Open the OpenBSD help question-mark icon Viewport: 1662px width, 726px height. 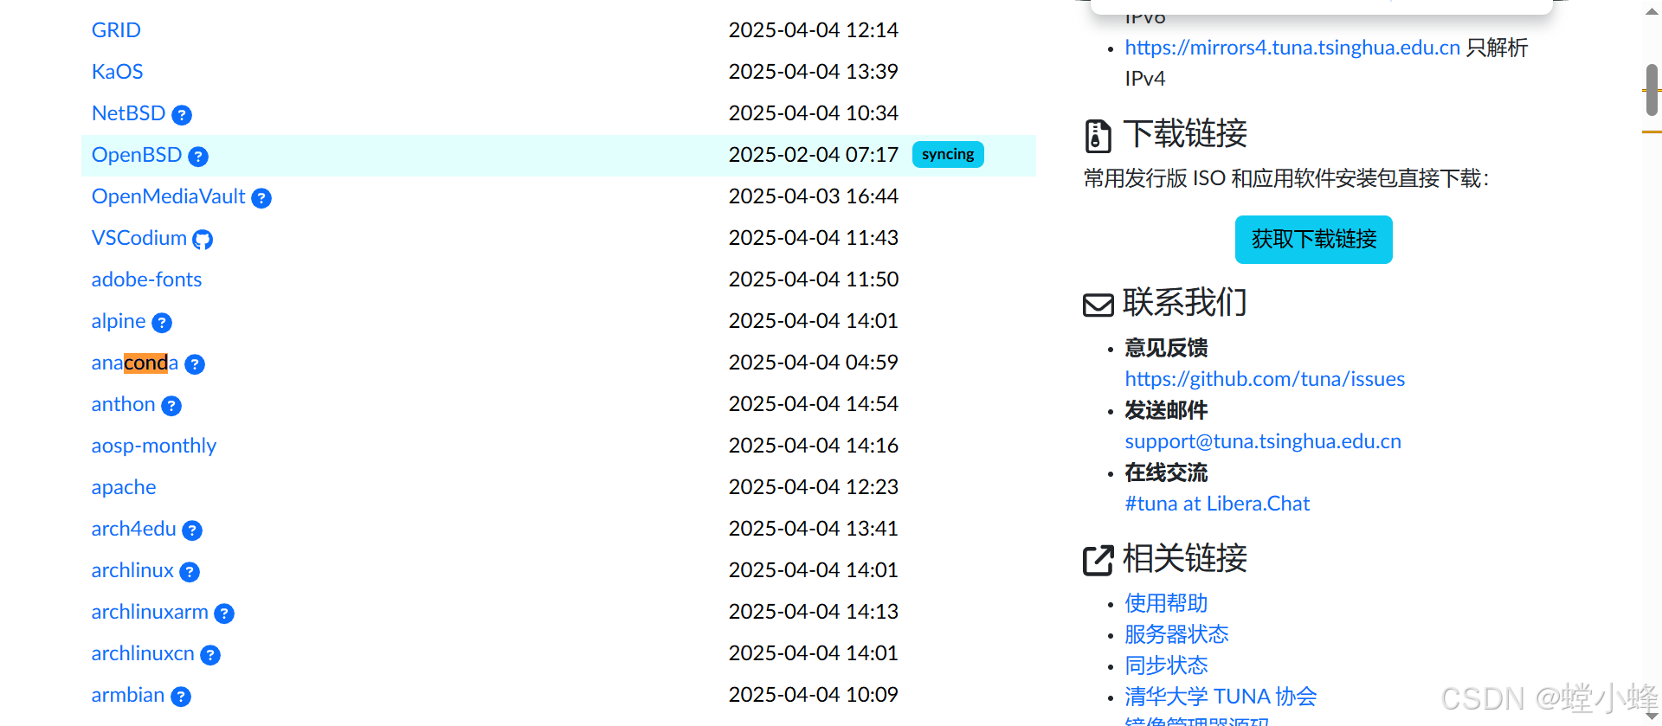coord(198,156)
